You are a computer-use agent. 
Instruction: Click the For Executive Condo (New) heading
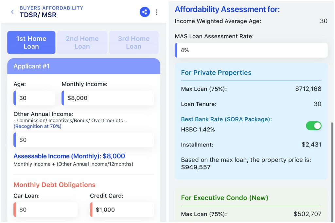point(224,198)
